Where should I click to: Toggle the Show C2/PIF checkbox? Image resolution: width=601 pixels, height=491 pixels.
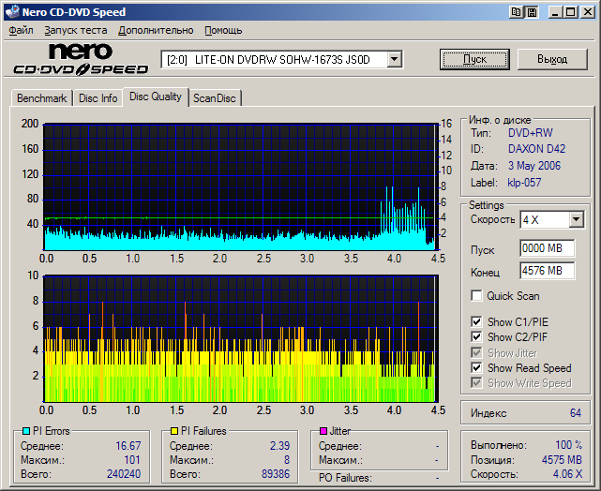pyautogui.click(x=477, y=337)
